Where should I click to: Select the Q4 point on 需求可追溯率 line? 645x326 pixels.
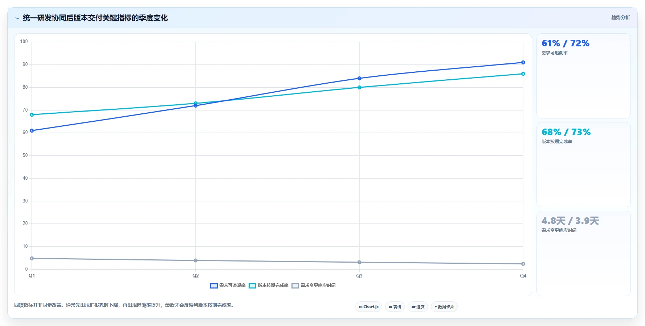click(x=523, y=62)
